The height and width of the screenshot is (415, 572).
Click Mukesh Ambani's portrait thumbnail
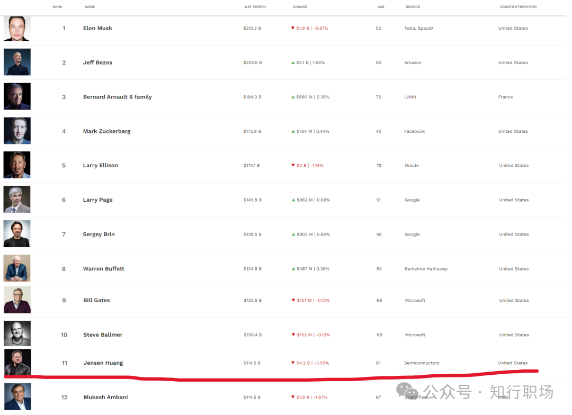17,396
